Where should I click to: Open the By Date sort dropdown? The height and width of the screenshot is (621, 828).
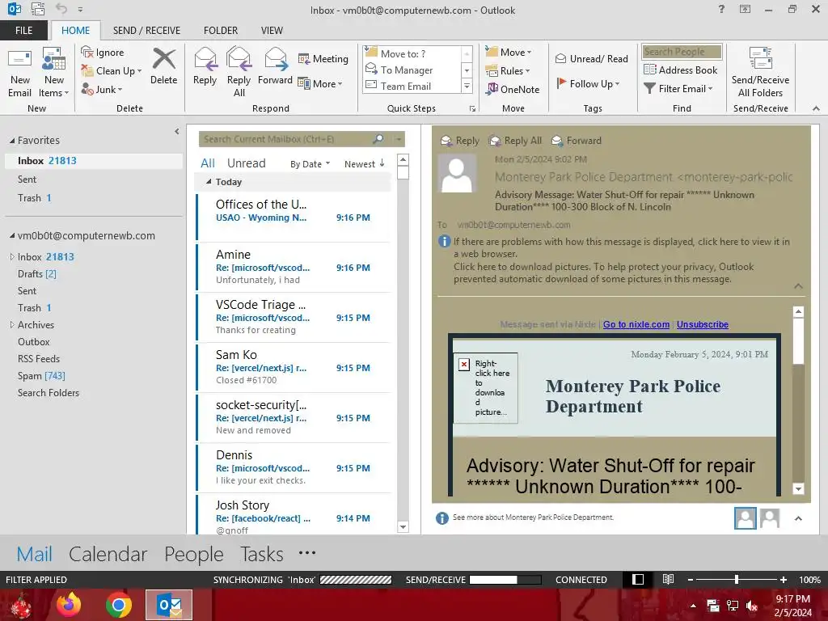[x=310, y=163]
